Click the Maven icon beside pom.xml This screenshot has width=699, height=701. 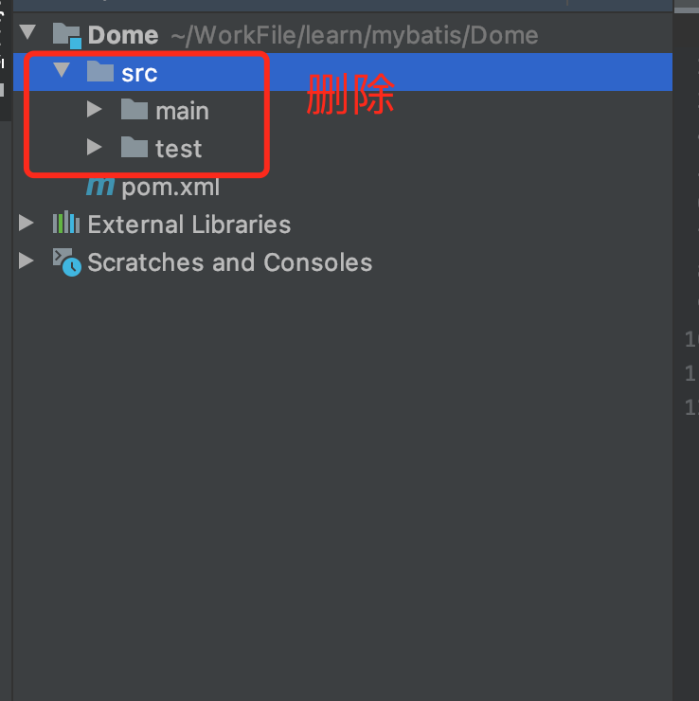click(100, 187)
